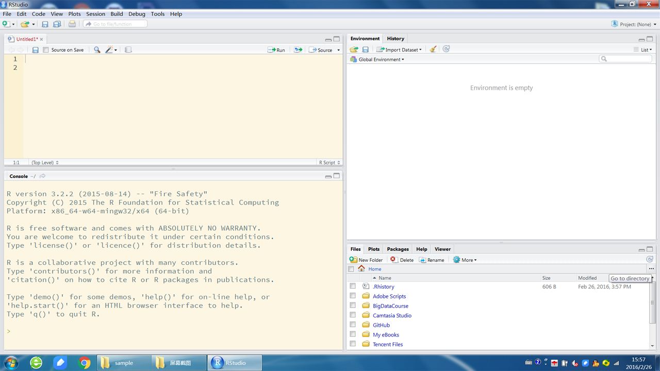Screen dimensions: 660x371
Task: Open Find/Replace magnifier in editor toolbar
Action: point(97,50)
